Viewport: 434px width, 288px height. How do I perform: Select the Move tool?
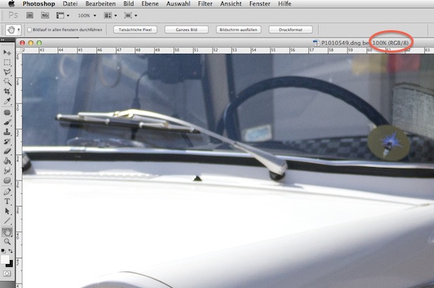pyautogui.click(x=7, y=53)
